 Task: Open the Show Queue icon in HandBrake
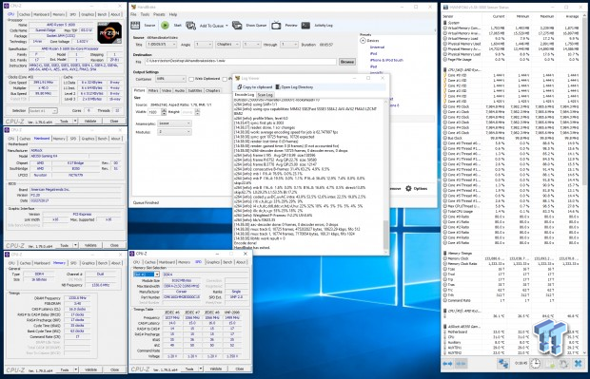(237, 26)
